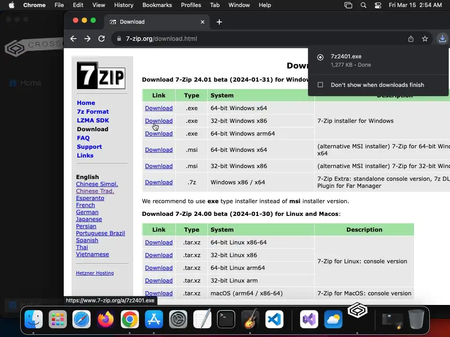
Task: Click the Chrome back arrow button
Action: [73, 39]
